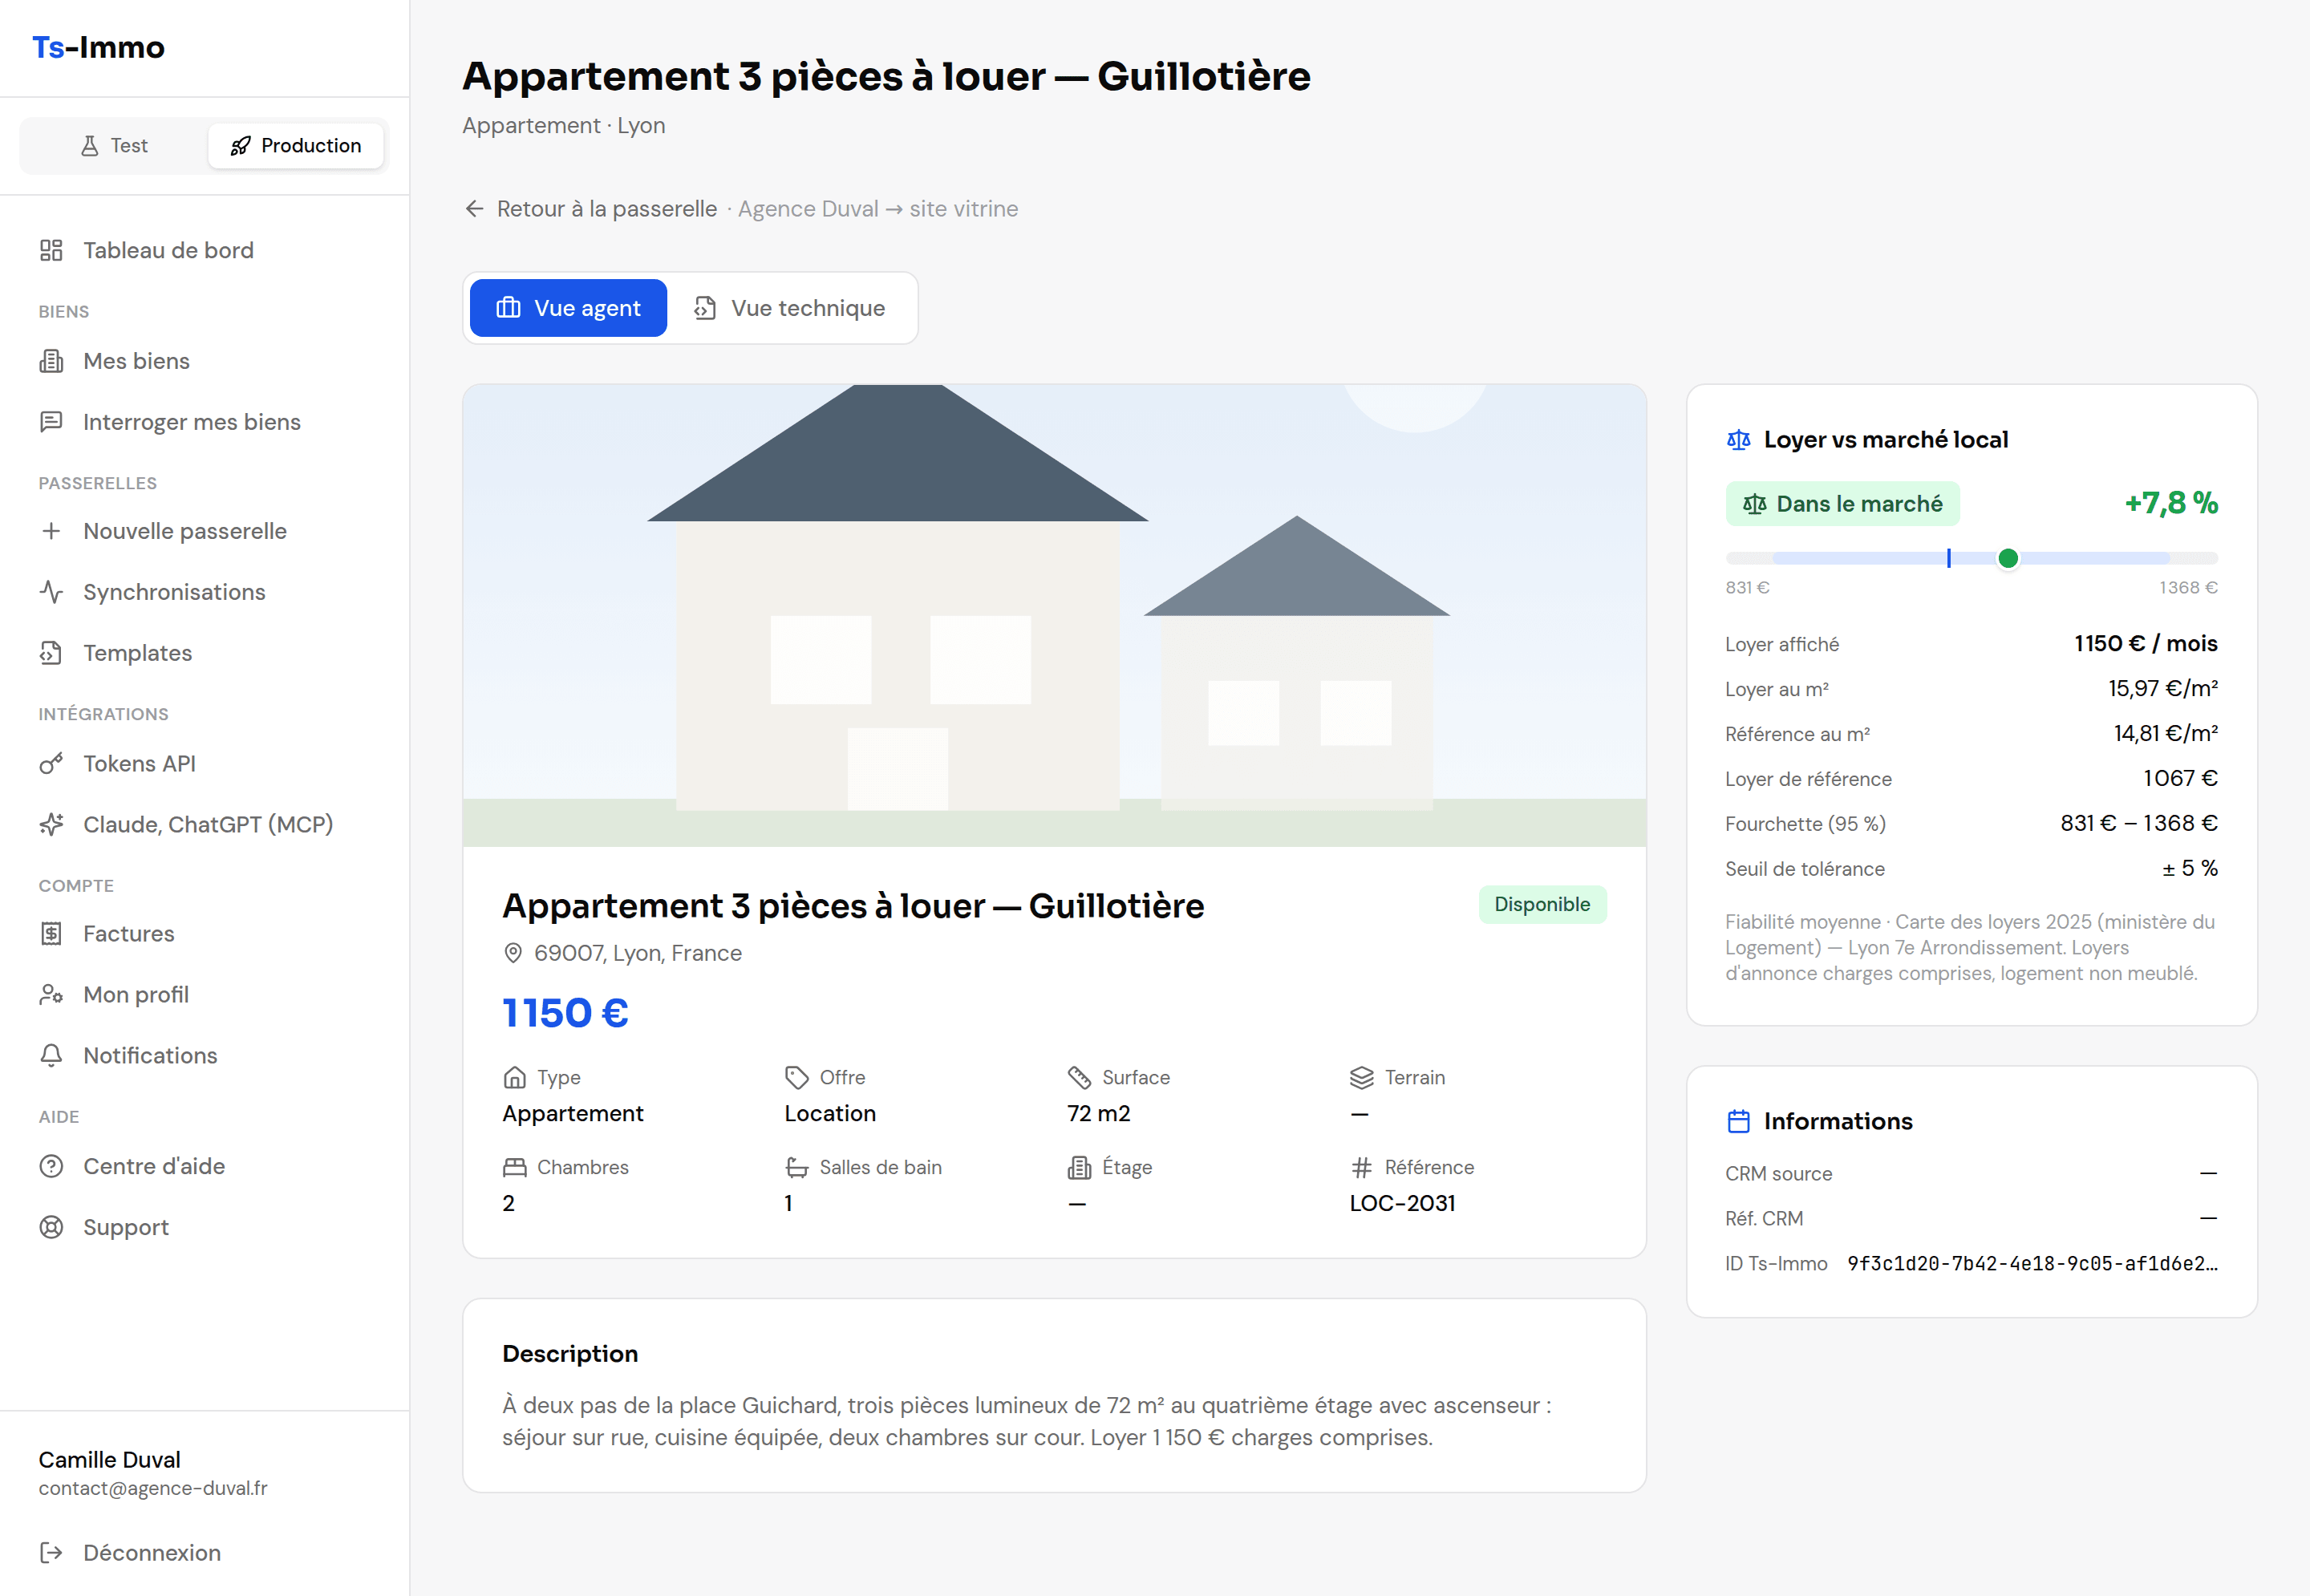The image size is (2310, 1596).
Task: Go to Tokens API page
Action: pos(204,764)
